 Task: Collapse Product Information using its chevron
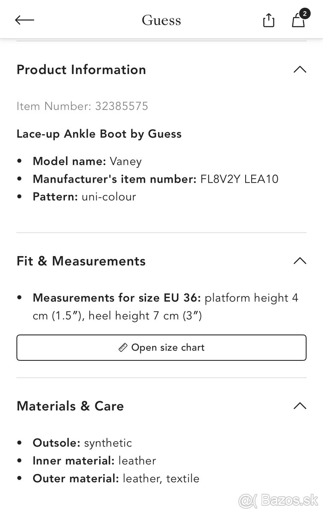[x=300, y=69]
